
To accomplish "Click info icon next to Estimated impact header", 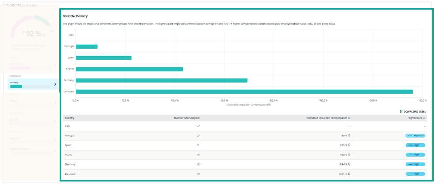I will point(349,118).
